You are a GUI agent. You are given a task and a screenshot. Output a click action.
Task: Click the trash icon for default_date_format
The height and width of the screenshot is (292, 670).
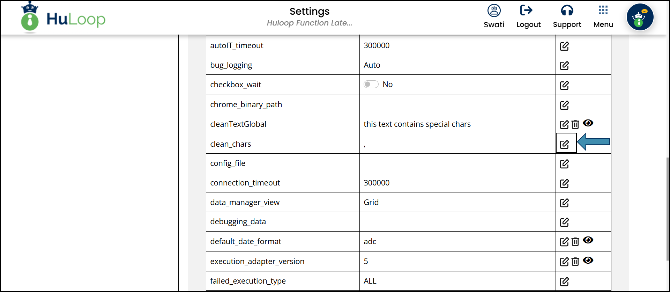click(575, 242)
